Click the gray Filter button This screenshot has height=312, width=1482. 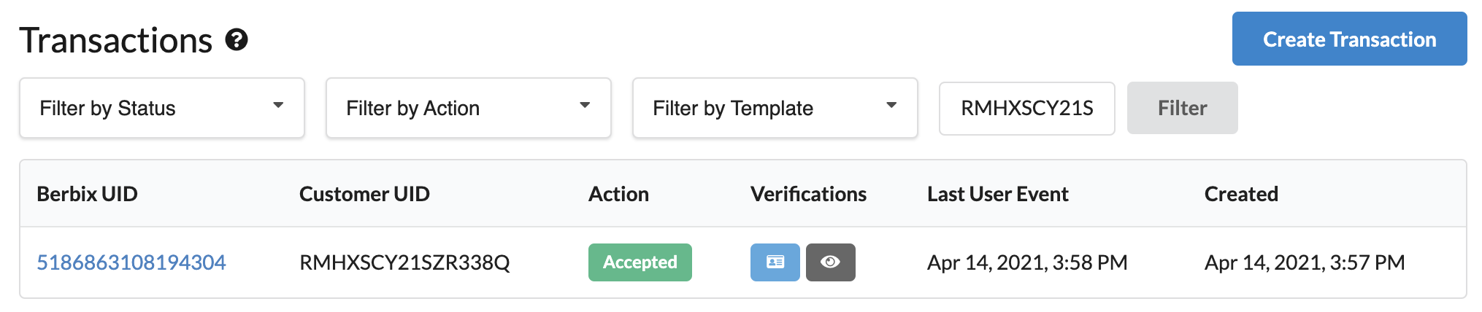tap(1183, 108)
